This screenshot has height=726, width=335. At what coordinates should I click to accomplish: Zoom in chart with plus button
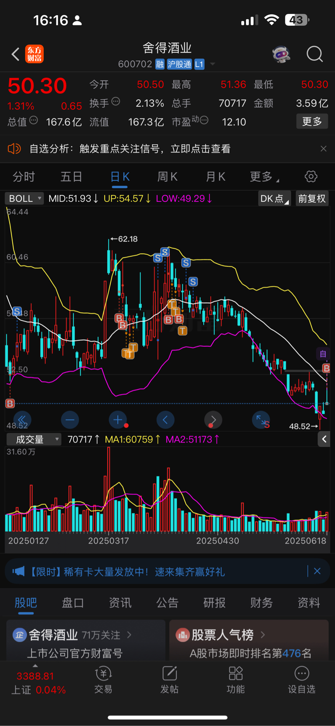point(118,420)
